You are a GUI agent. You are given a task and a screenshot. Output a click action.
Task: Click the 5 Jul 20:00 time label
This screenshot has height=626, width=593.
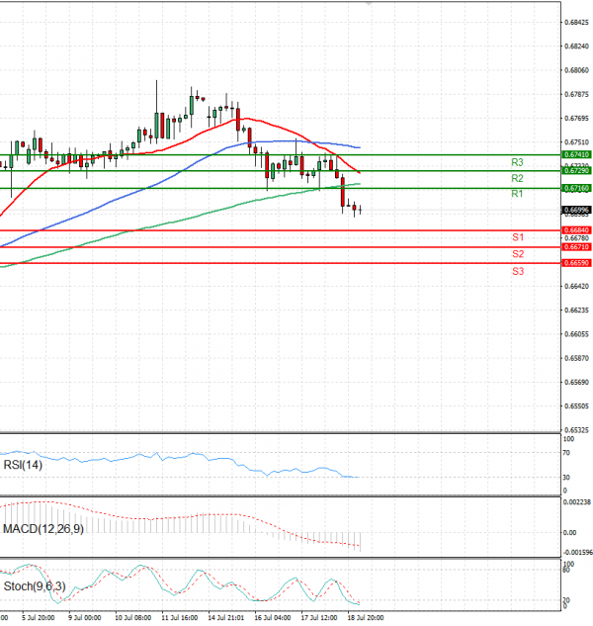(x=39, y=618)
